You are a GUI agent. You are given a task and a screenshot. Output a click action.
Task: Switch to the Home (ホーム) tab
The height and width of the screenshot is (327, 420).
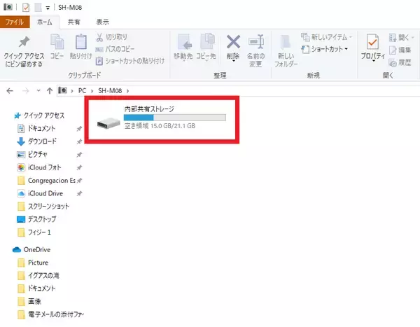(45, 22)
